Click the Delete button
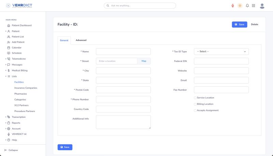Image resolution: width=273 pixels, height=156 pixels. 255,25
